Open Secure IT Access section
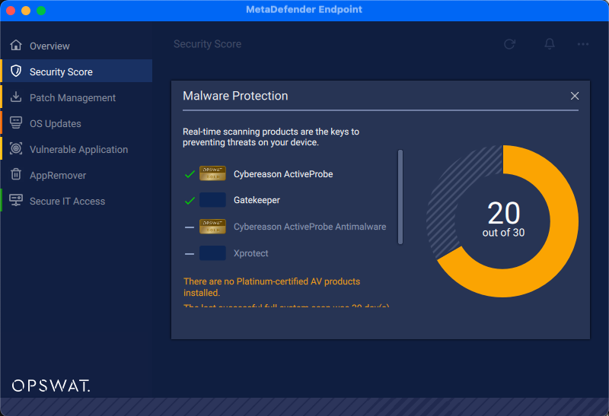 coord(77,201)
